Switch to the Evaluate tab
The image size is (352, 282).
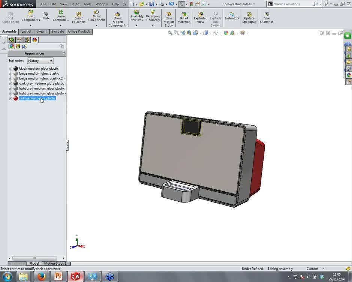tap(57, 31)
